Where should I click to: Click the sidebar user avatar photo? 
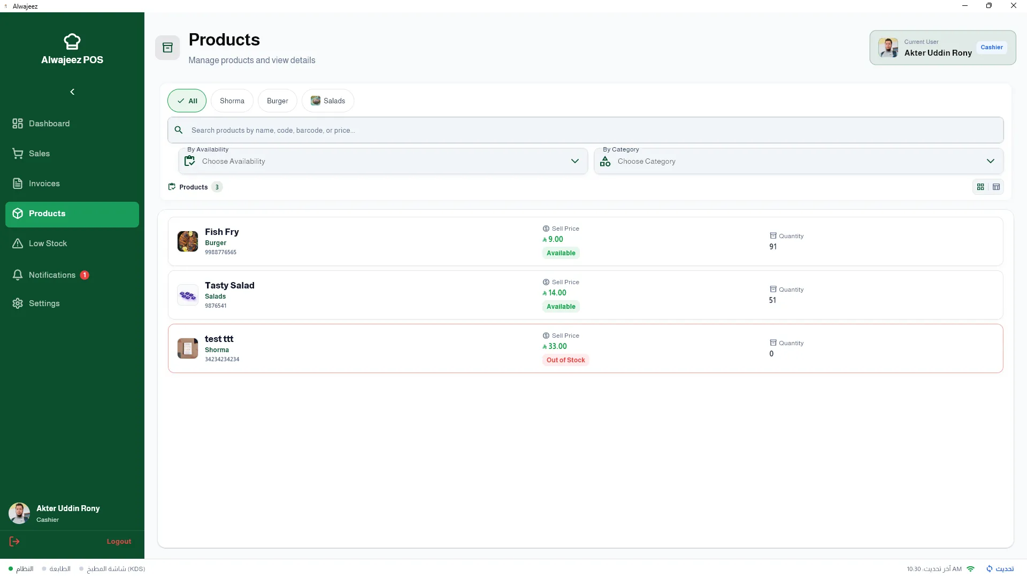[19, 513]
